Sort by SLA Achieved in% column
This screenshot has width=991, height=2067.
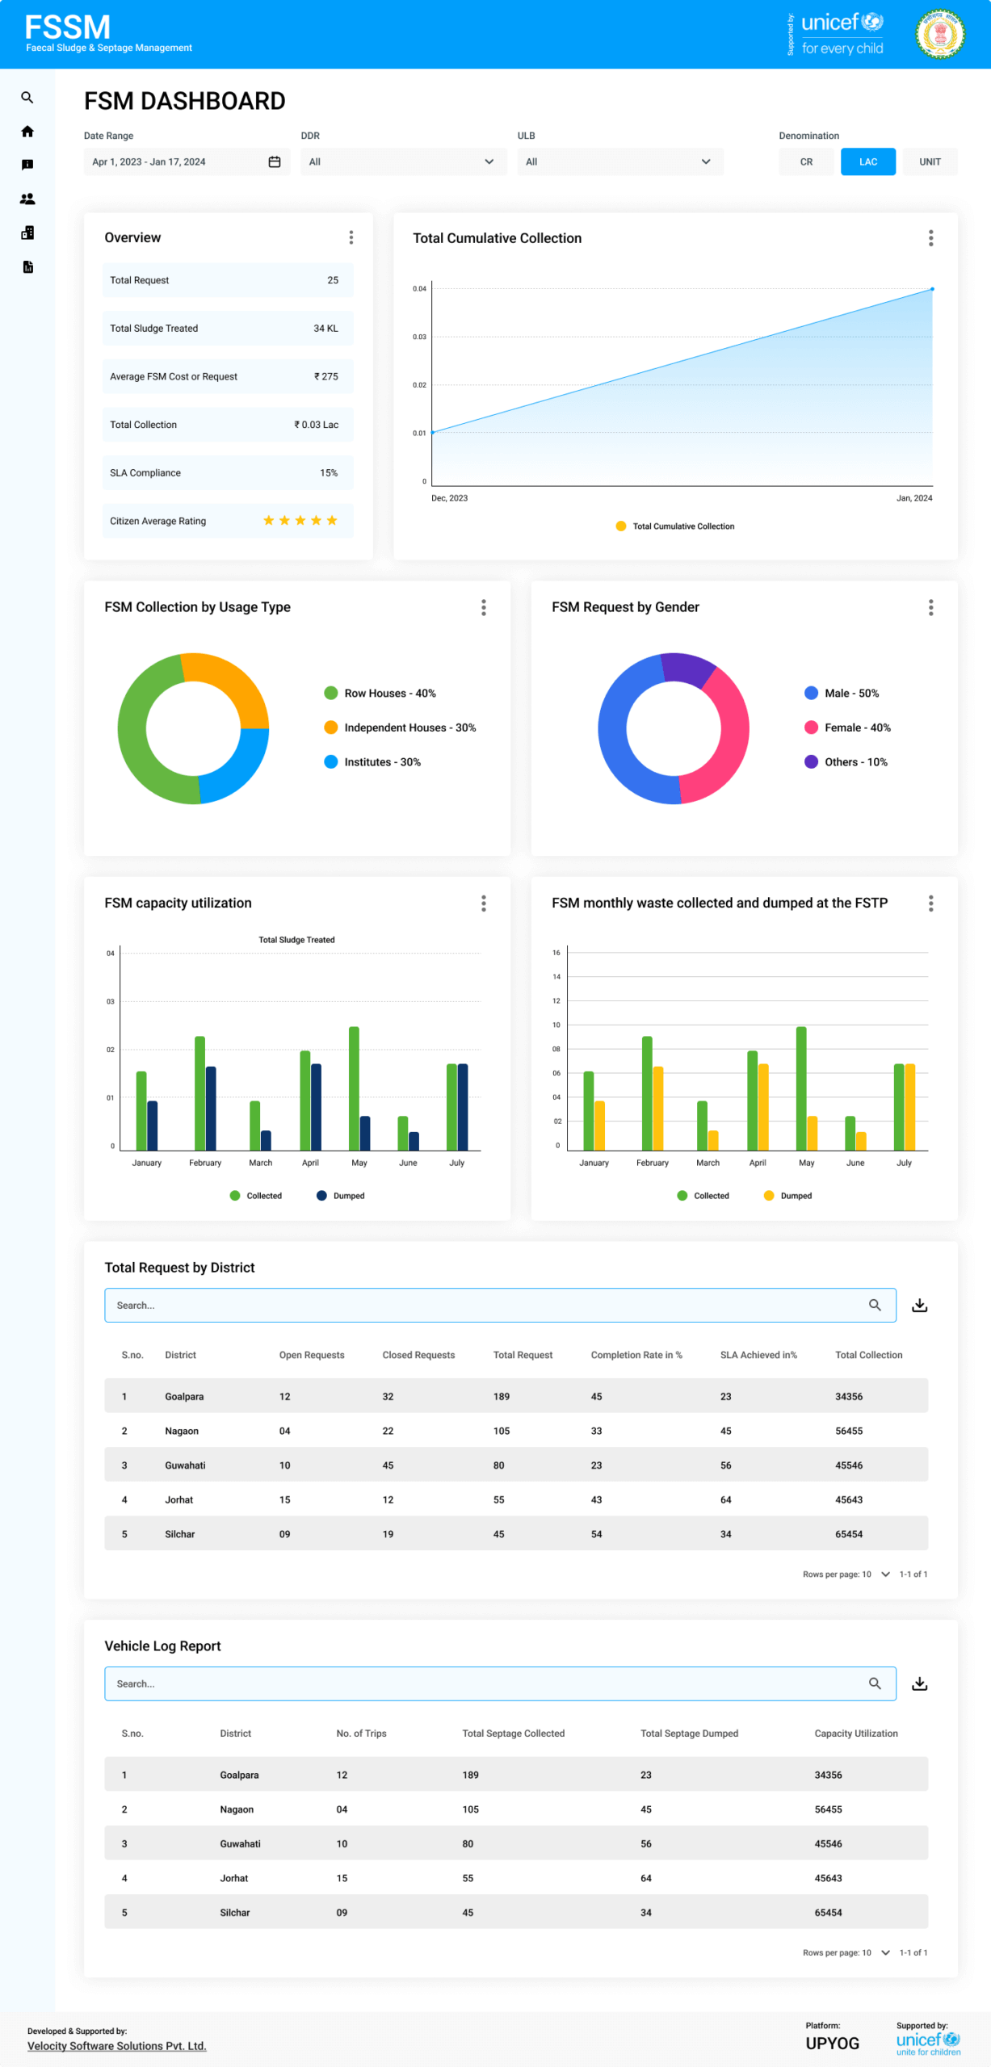click(x=758, y=1356)
